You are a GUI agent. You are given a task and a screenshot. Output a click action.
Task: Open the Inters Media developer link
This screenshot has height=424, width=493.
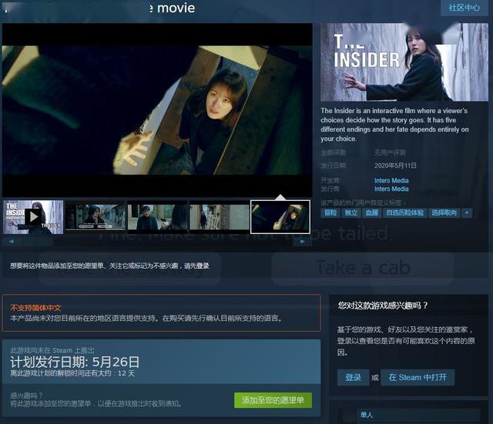(391, 181)
